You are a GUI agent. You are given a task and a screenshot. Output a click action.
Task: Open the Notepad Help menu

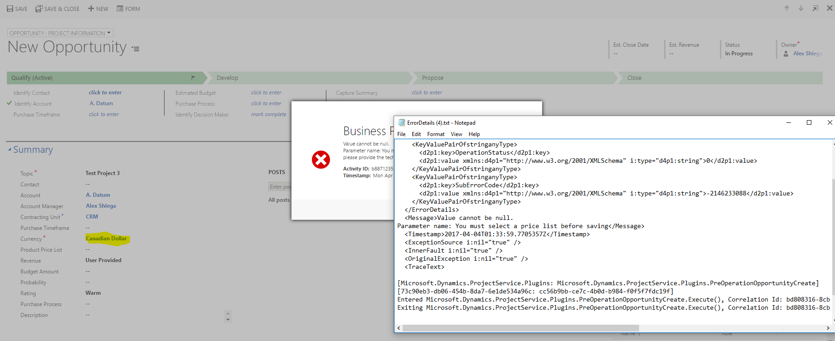[474, 134]
